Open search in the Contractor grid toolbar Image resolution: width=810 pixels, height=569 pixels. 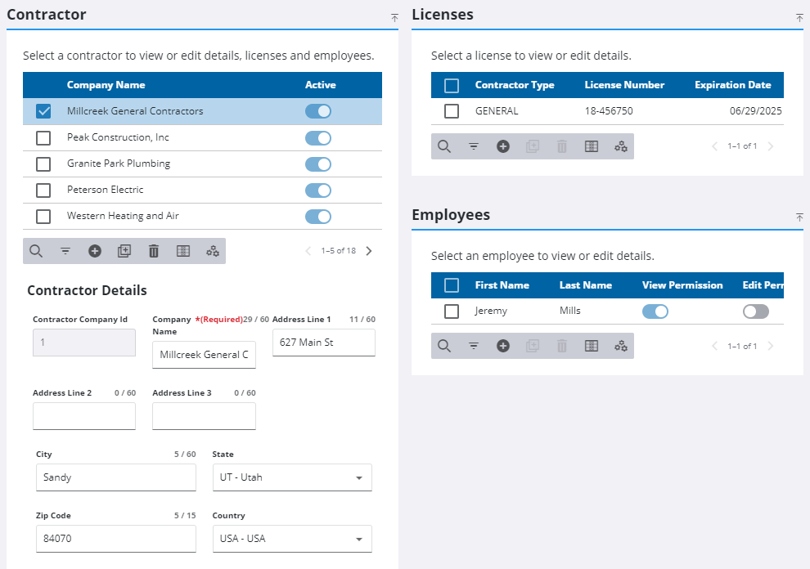pos(36,251)
